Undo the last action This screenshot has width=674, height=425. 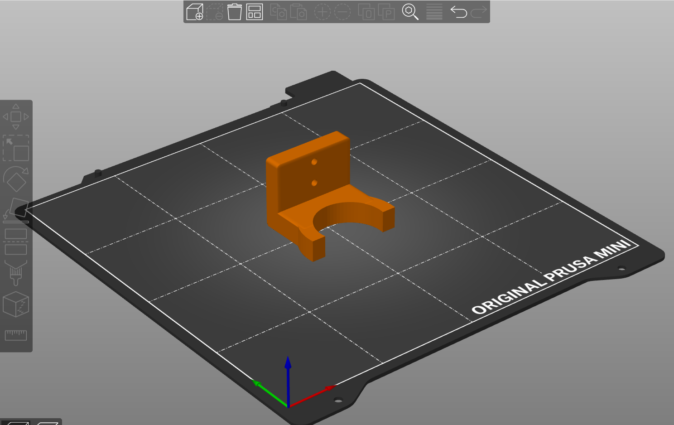click(459, 12)
